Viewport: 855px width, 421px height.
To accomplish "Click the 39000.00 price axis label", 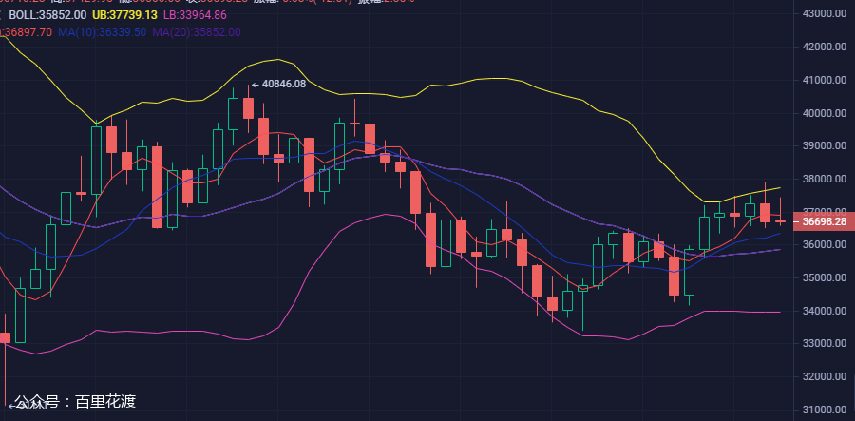I will click(x=825, y=145).
